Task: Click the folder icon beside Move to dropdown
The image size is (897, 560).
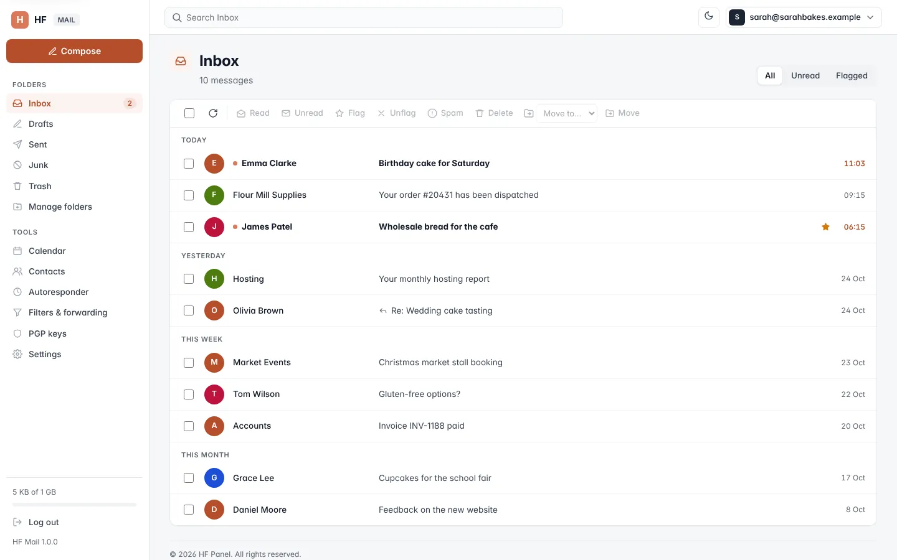Action: tap(529, 113)
